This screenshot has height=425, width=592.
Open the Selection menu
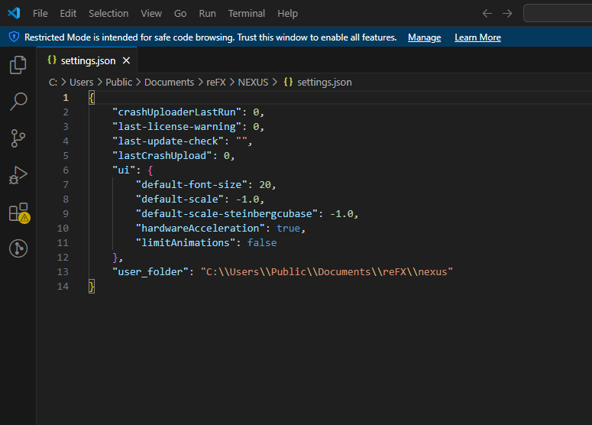108,14
